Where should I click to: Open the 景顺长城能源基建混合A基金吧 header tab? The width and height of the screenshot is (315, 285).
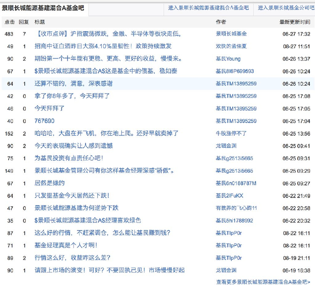pos(43,8)
